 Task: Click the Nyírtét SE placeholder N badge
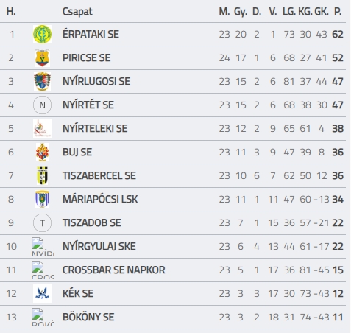click(42, 105)
